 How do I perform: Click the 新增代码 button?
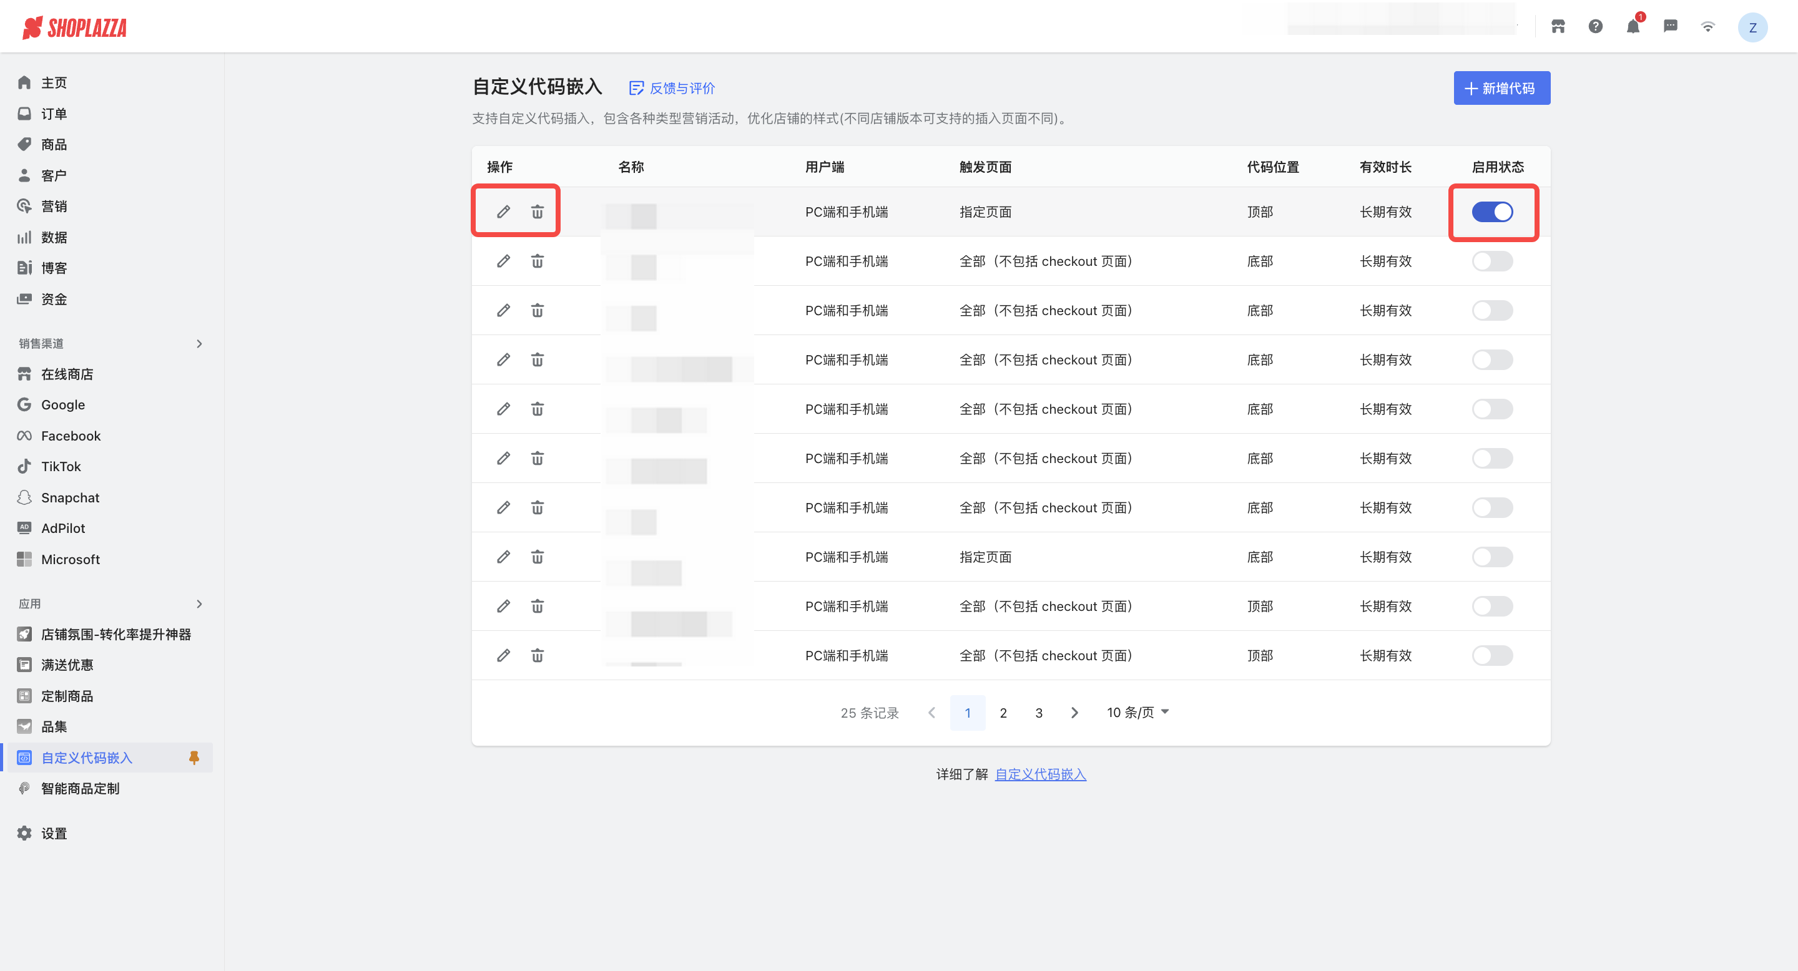point(1501,88)
